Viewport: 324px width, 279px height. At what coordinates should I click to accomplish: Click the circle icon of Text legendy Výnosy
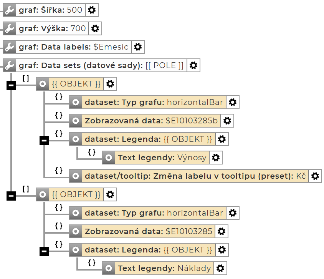(109, 158)
